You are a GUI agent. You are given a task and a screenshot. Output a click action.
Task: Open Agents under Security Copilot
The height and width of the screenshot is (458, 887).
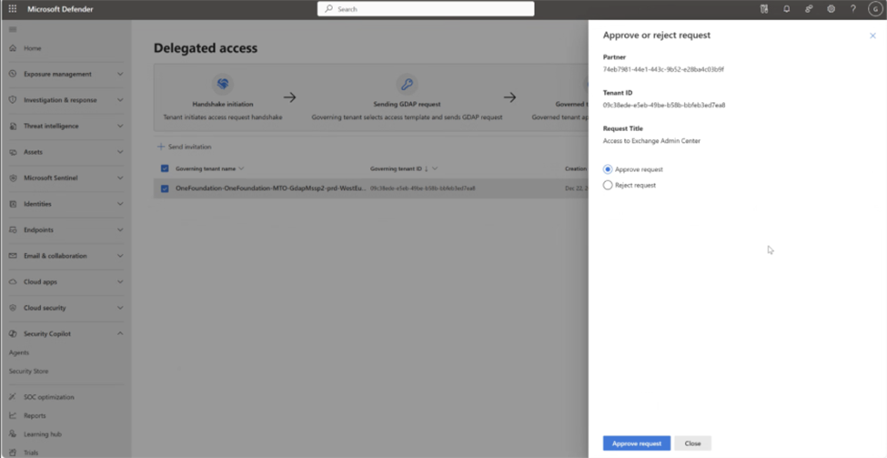click(x=19, y=352)
